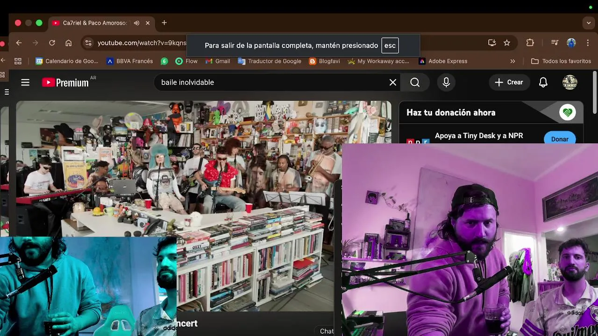Open Blogfavi bookmark
The image size is (598, 336).
[x=324, y=61]
